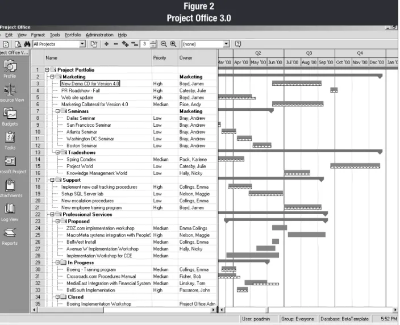Click the Gantt chart scroll right arrow
Image resolution: width=400 pixels, height=325 pixels.
click(x=395, y=310)
